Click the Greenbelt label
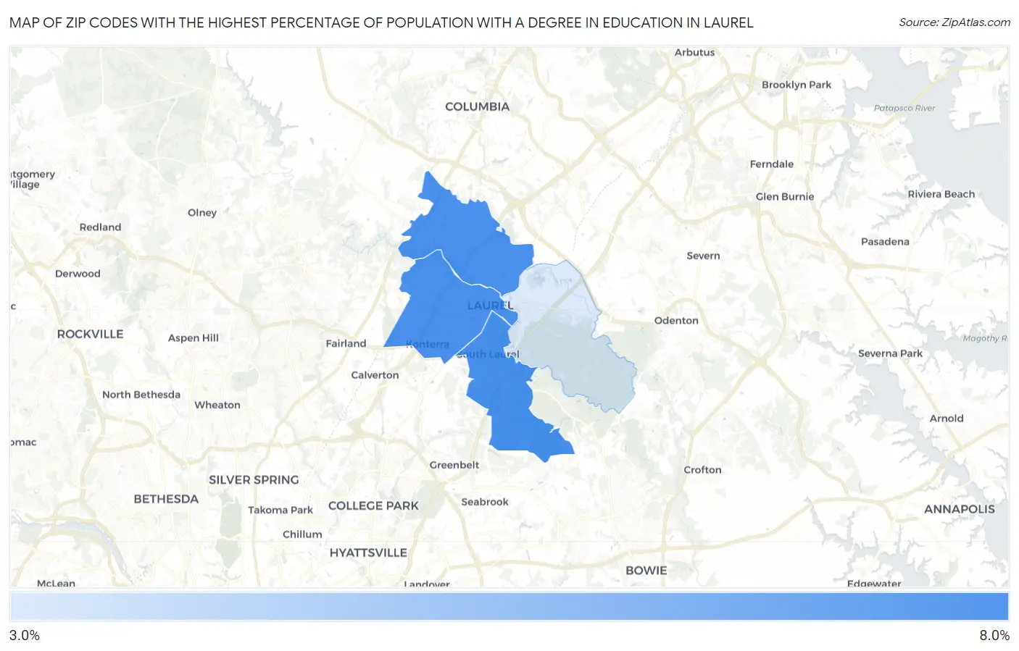Screen dimensions: 1019x651 pos(454,465)
